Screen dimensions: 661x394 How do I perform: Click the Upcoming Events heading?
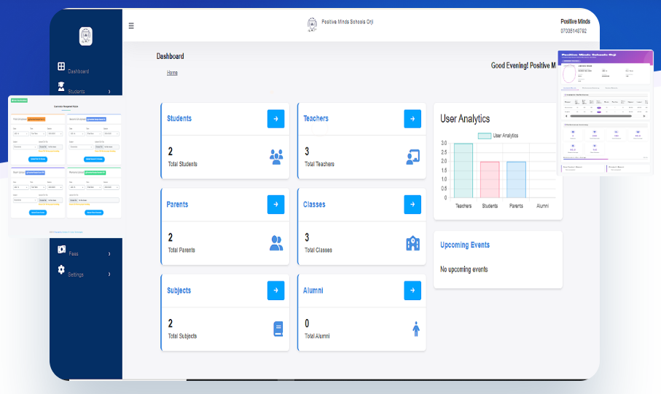tap(465, 245)
